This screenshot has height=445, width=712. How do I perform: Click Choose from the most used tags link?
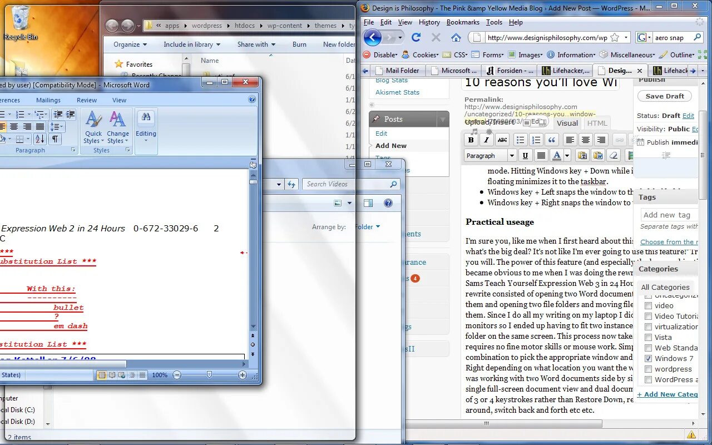coord(669,242)
